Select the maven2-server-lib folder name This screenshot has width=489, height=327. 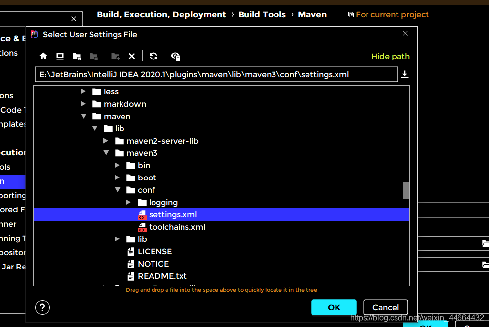pyautogui.click(x=162, y=141)
